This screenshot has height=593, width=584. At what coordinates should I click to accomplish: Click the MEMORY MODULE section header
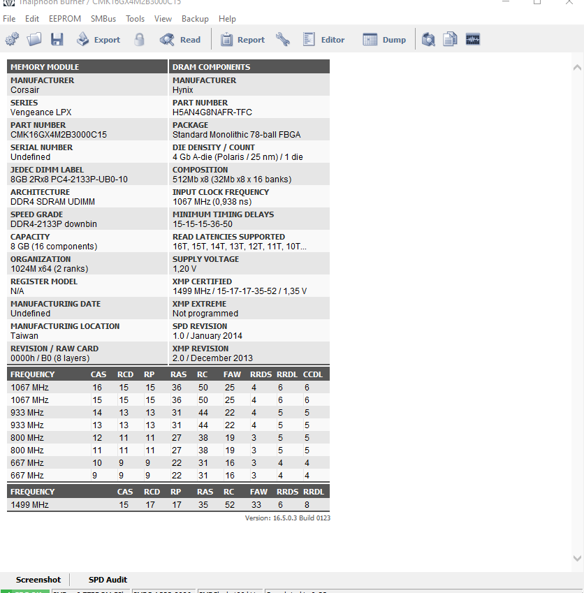[x=87, y=67]
